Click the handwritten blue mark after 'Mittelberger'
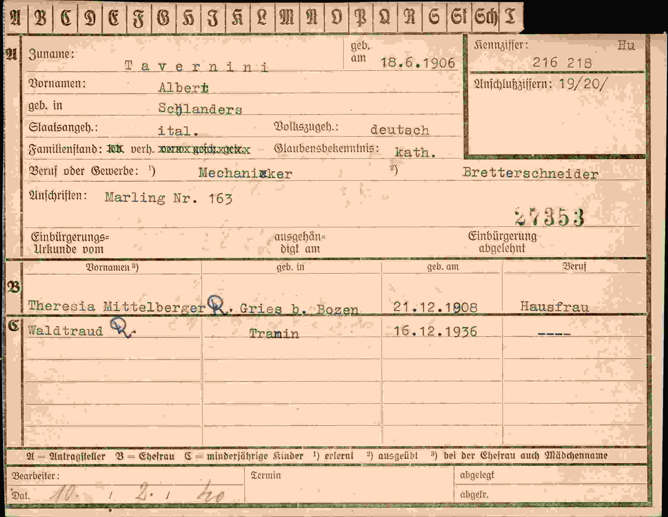668x517 pixels. click(x=217, y=305)
